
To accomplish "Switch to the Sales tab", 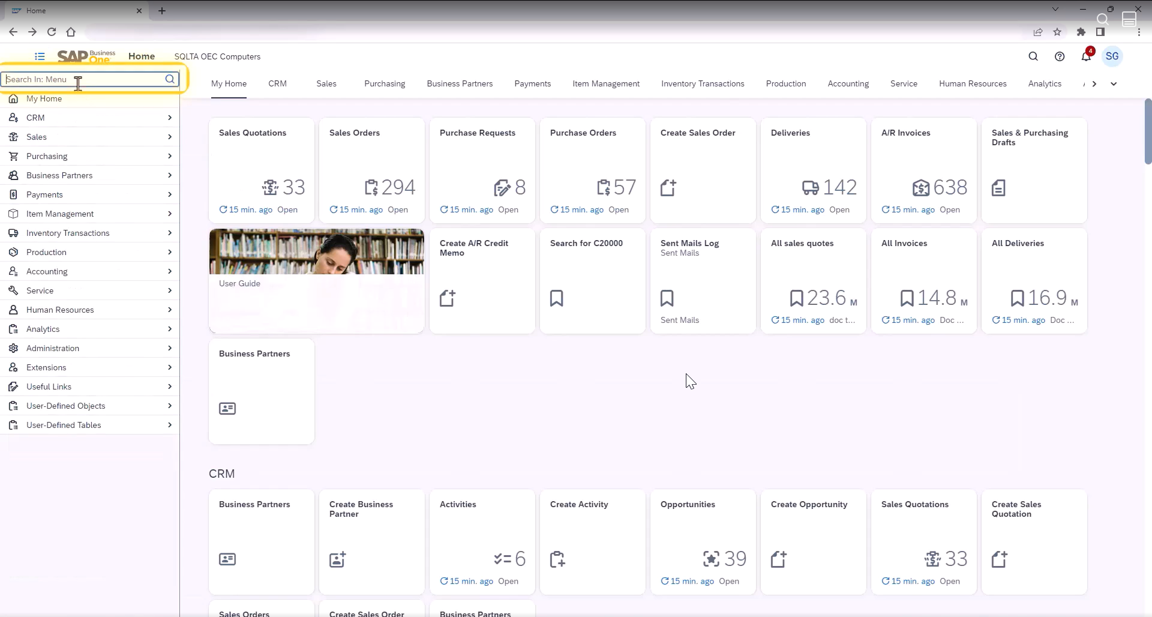I will coord(326,83).
